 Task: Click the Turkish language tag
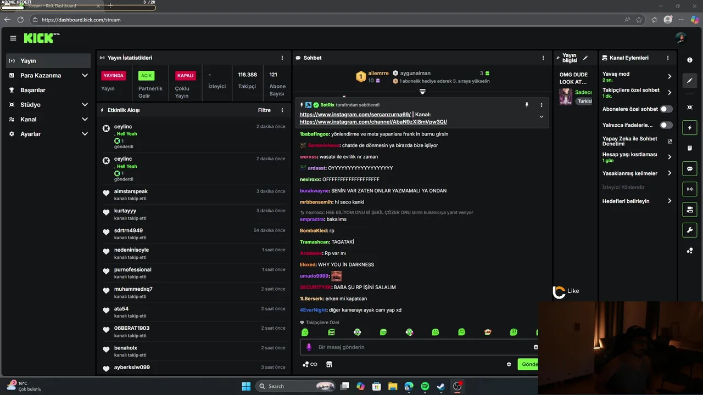point(584,101)
